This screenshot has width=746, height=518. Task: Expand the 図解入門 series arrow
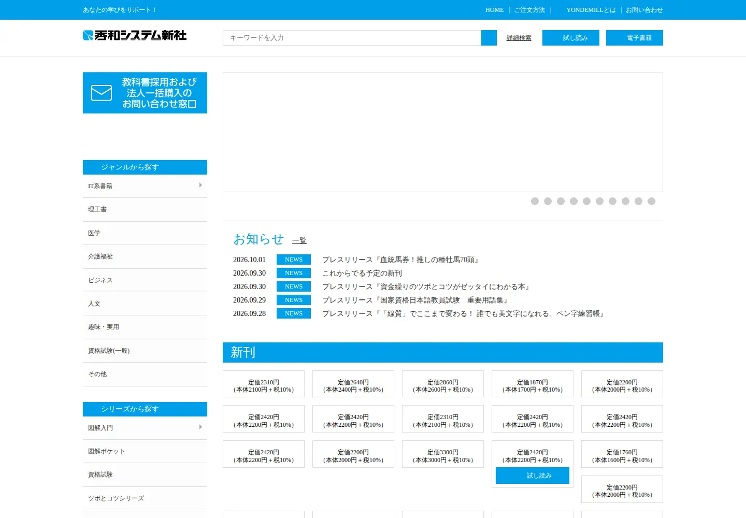pos(200,427)
